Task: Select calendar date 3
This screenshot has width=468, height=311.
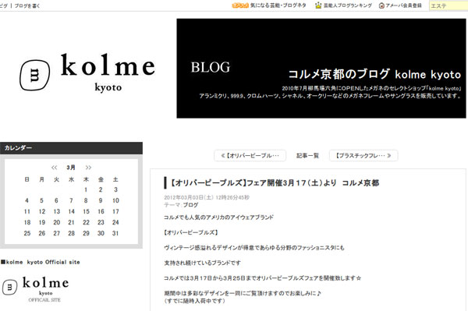Action: point(115,189)
